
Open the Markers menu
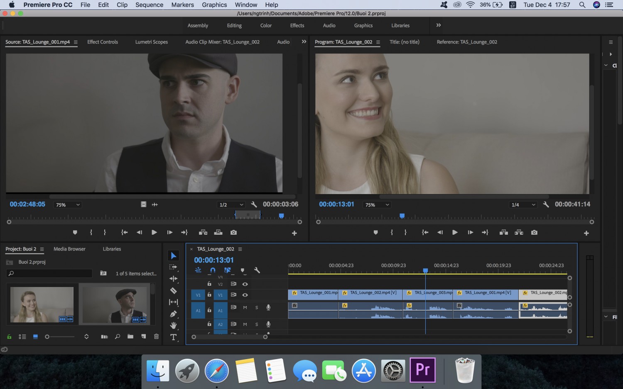tap(183, 5)
